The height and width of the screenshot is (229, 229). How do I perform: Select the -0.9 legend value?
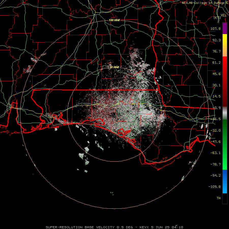tap(217, 108)
